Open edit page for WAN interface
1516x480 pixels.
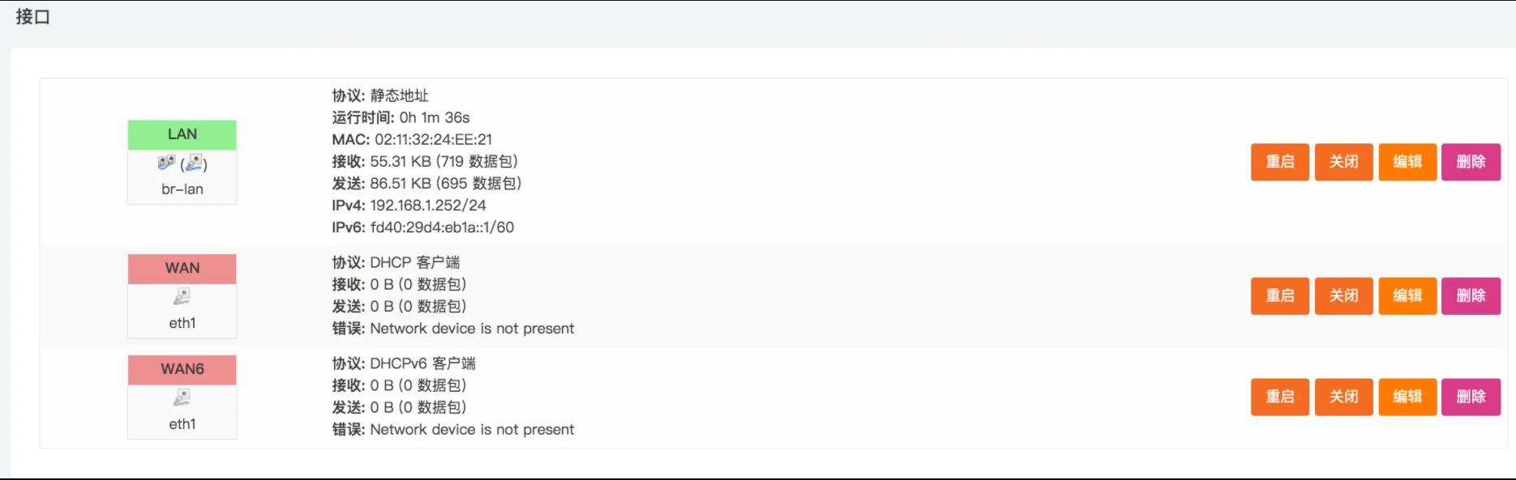1407,295
